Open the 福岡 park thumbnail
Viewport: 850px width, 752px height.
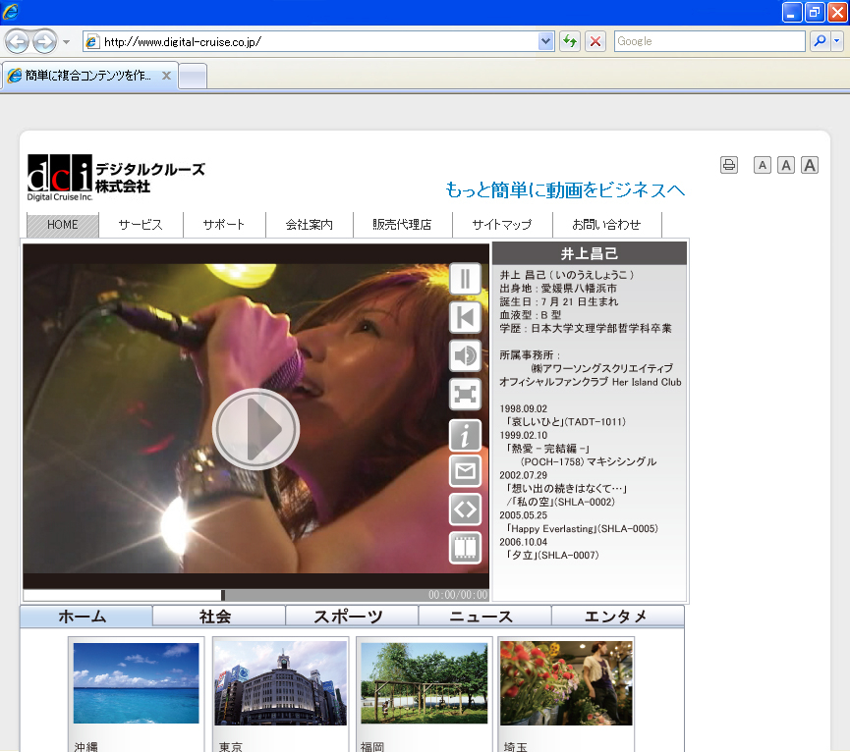424,682
